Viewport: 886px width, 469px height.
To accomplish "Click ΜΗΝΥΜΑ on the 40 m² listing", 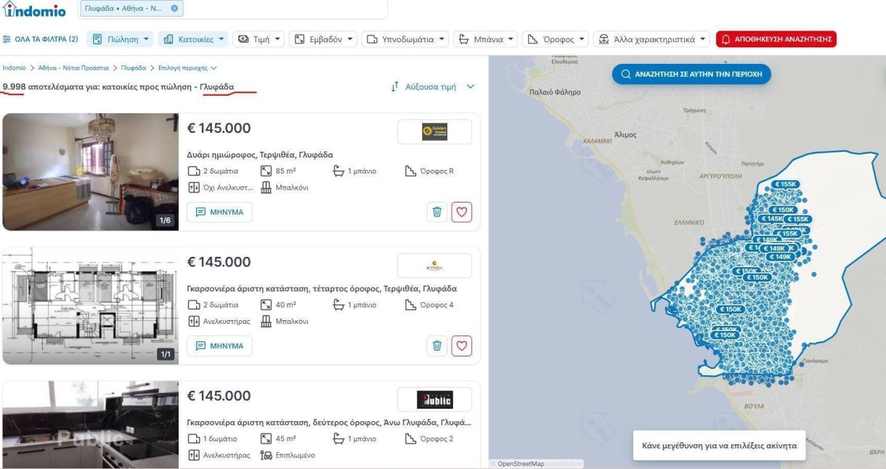I will click(219, 346).
